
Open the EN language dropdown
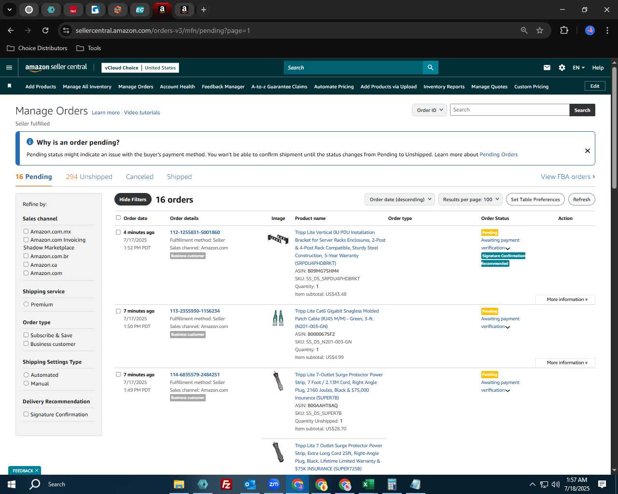578,68
